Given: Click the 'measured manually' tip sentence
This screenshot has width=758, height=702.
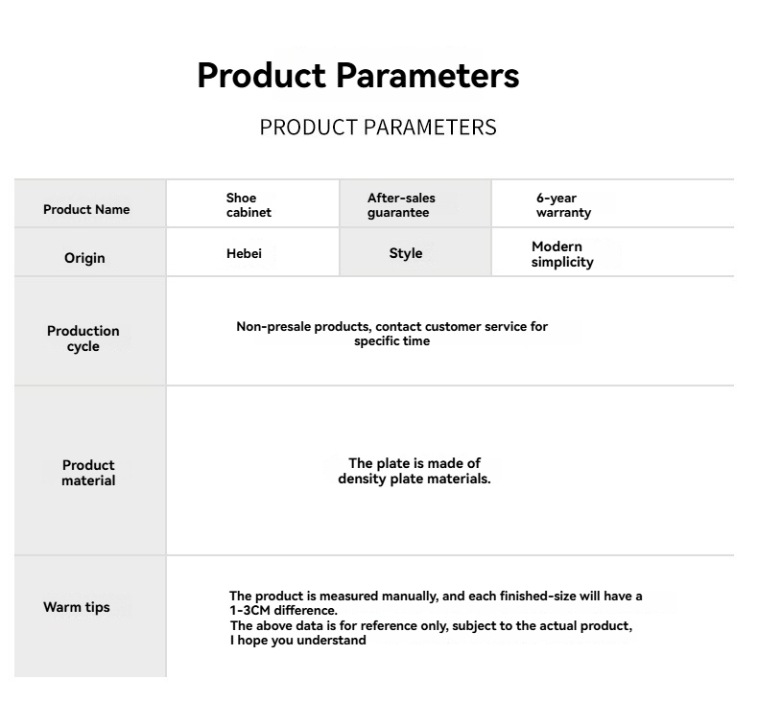Looking at the screenshot, I should (436, 597).
